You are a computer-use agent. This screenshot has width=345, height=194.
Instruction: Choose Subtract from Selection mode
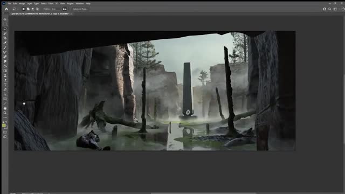tap(33, 9)
